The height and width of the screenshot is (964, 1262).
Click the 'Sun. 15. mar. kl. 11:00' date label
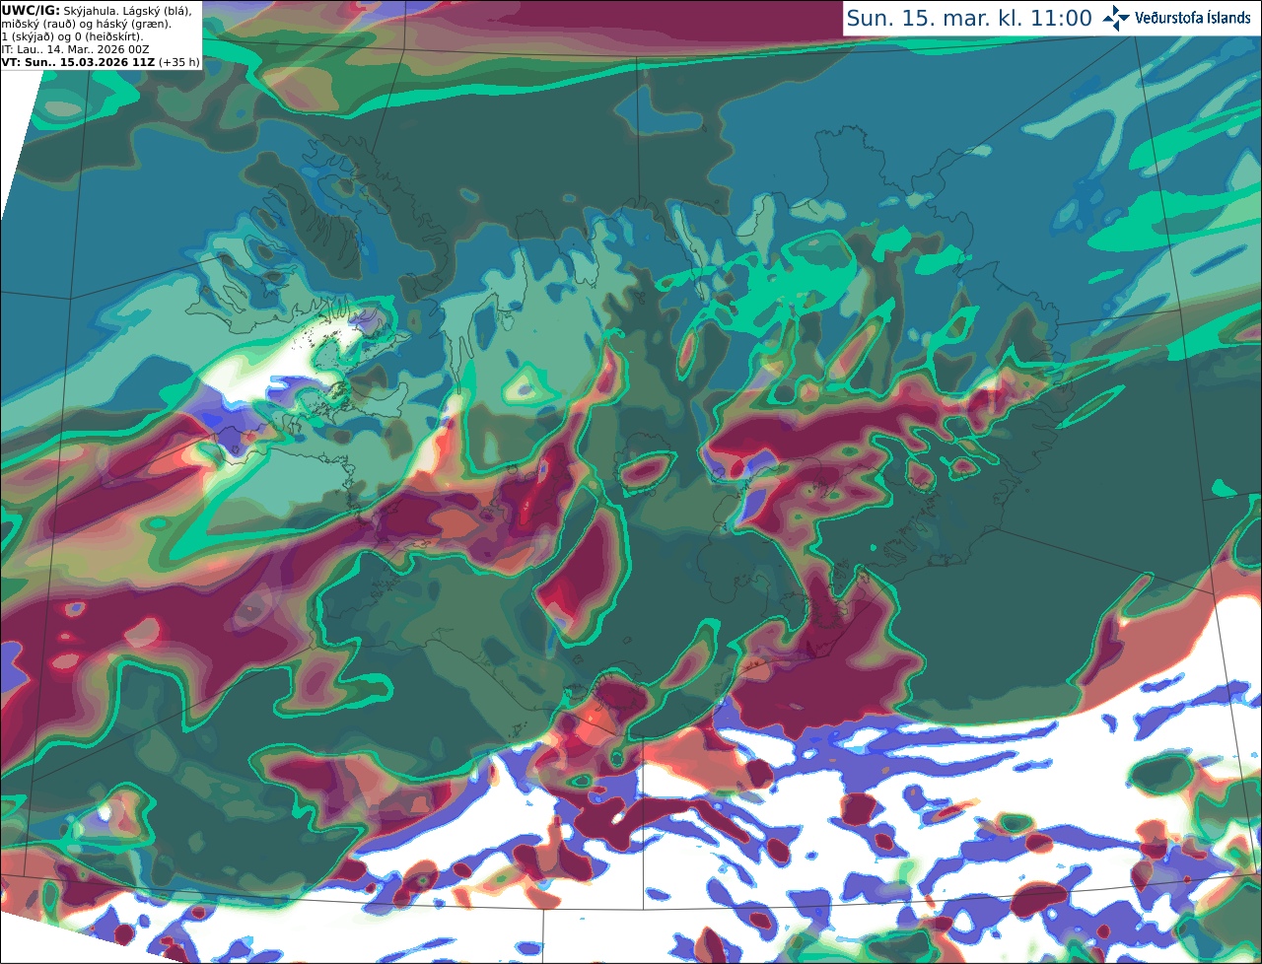pos(969,18)
